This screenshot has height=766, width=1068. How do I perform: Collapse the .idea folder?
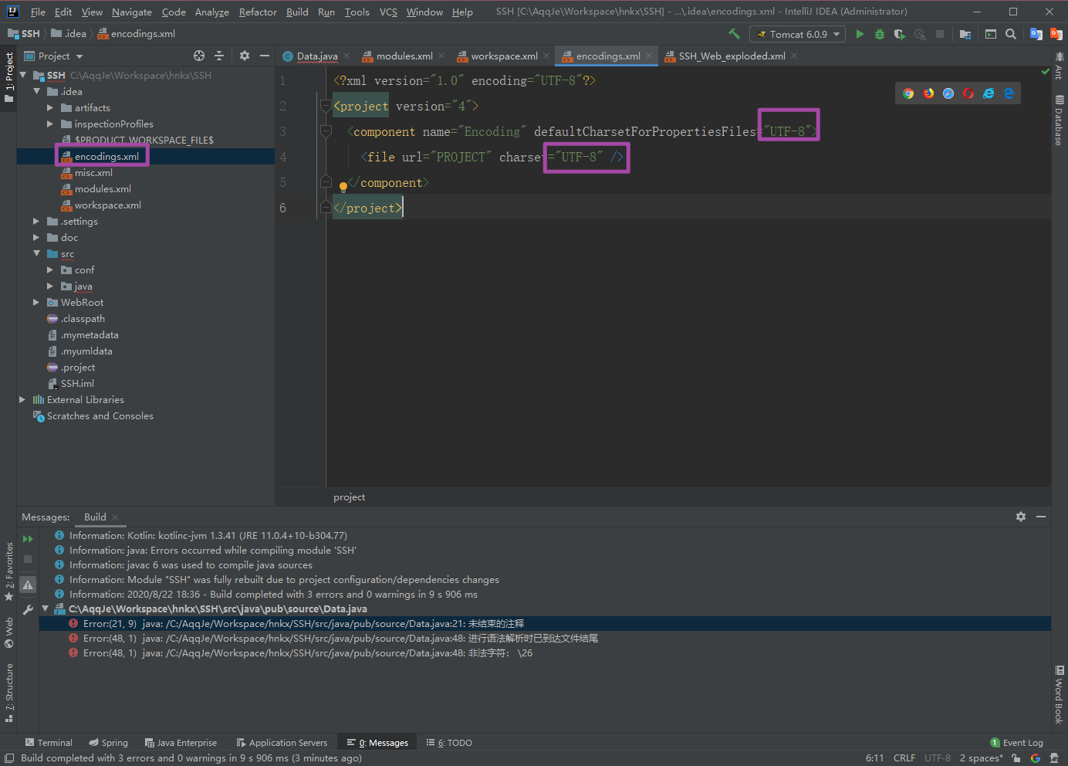coord(37,91)
